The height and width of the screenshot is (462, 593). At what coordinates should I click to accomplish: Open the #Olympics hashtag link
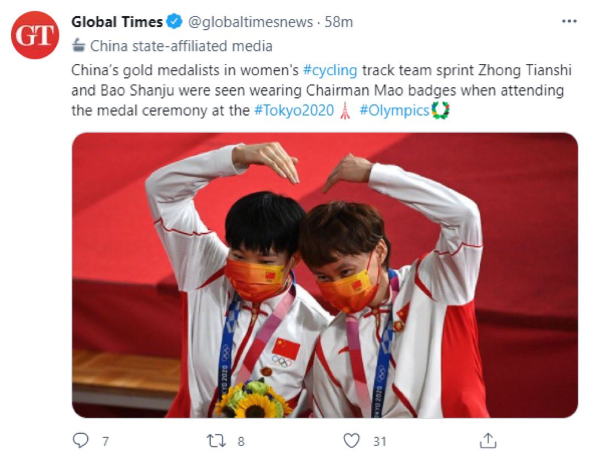click(x=394, y=111)
